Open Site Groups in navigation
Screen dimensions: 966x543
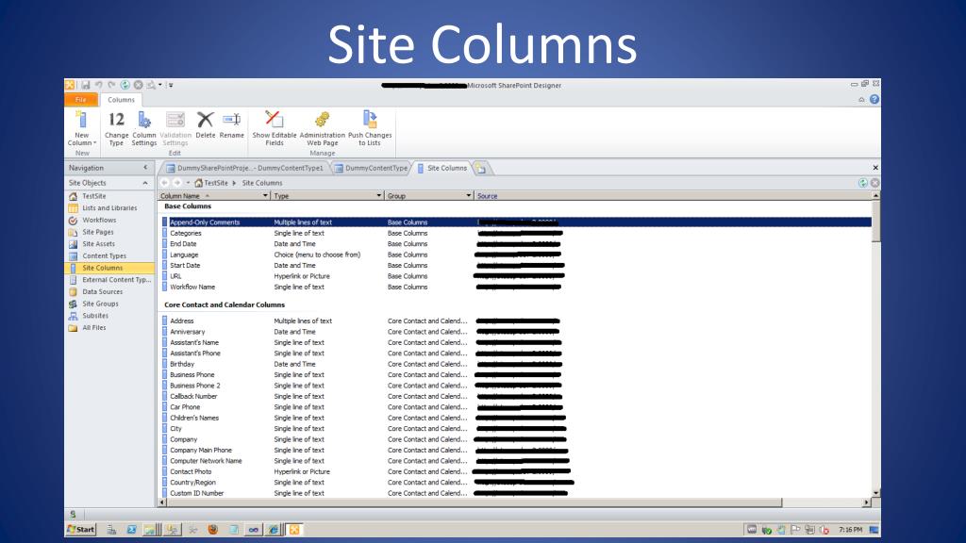100,304
